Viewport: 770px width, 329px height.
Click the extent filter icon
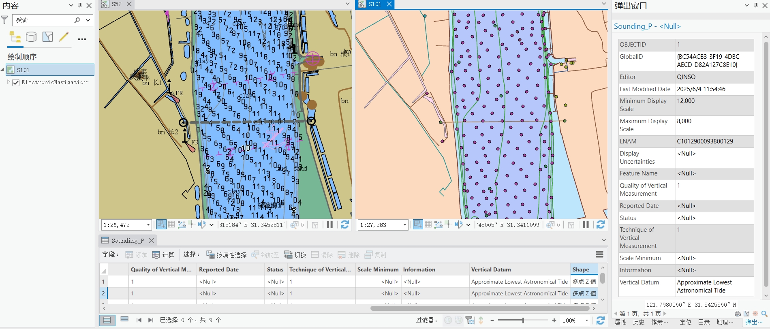point(470,320)
